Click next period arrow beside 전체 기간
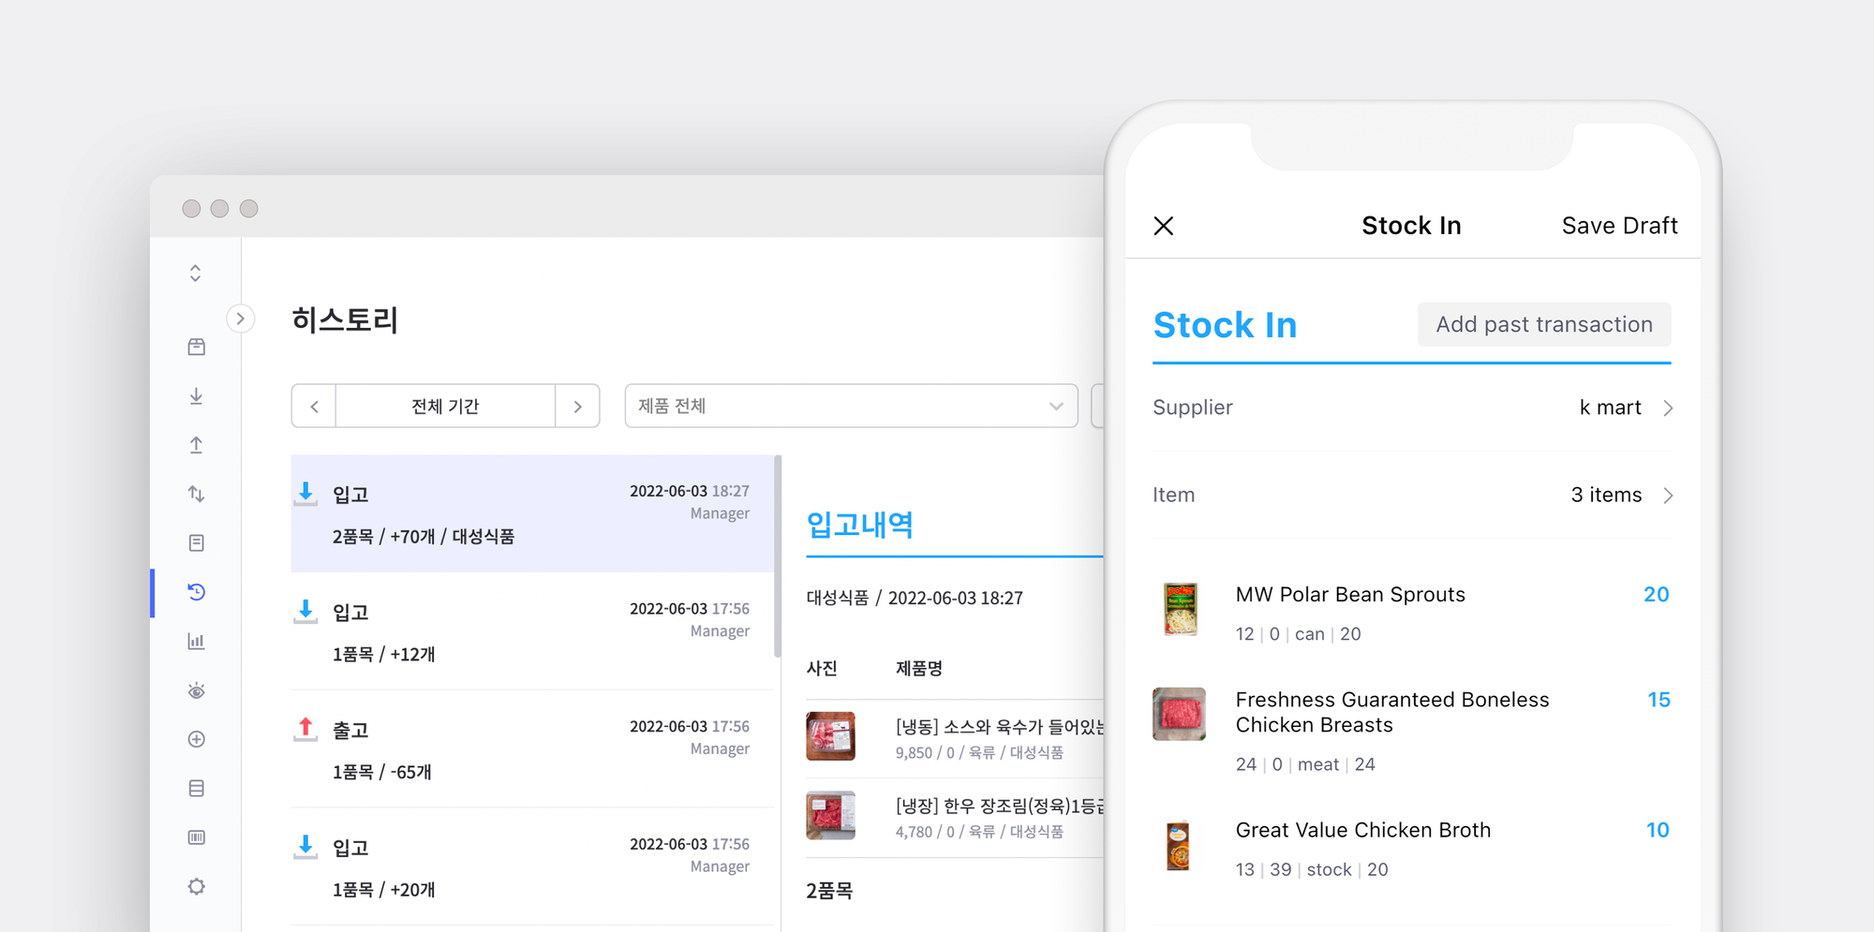The height and width of the screenshot is (932, 1874). 579,406
